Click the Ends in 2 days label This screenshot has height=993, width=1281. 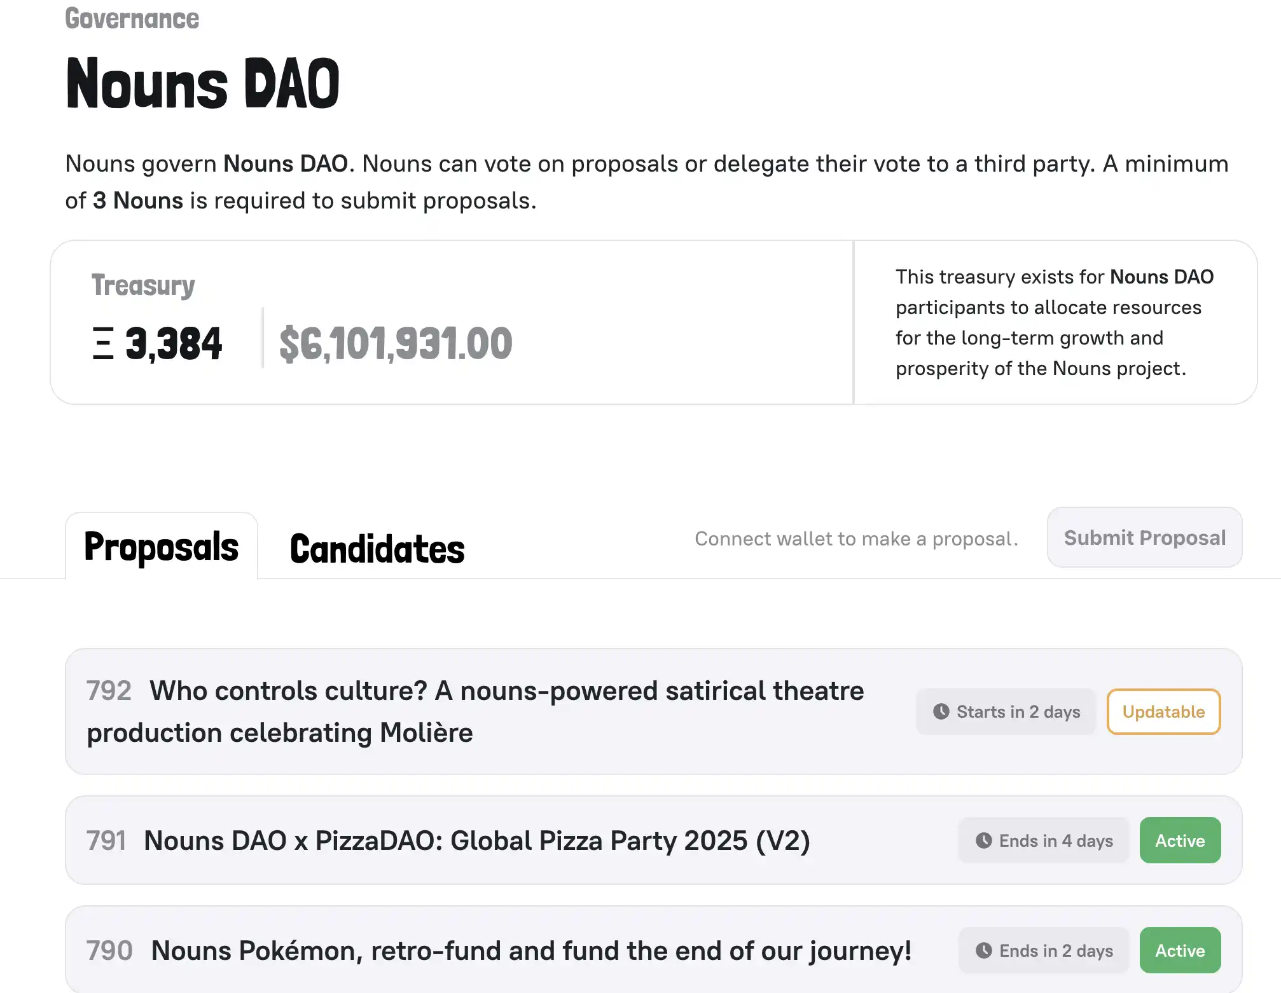coord(1055,950)
